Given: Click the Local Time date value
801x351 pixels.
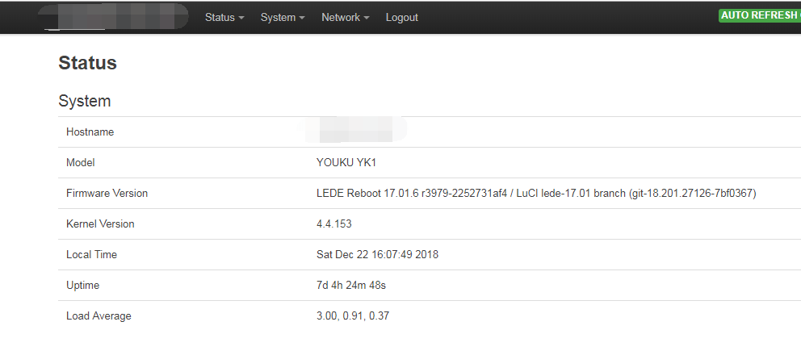Looking at the screenshot, I should pos(377,255).
